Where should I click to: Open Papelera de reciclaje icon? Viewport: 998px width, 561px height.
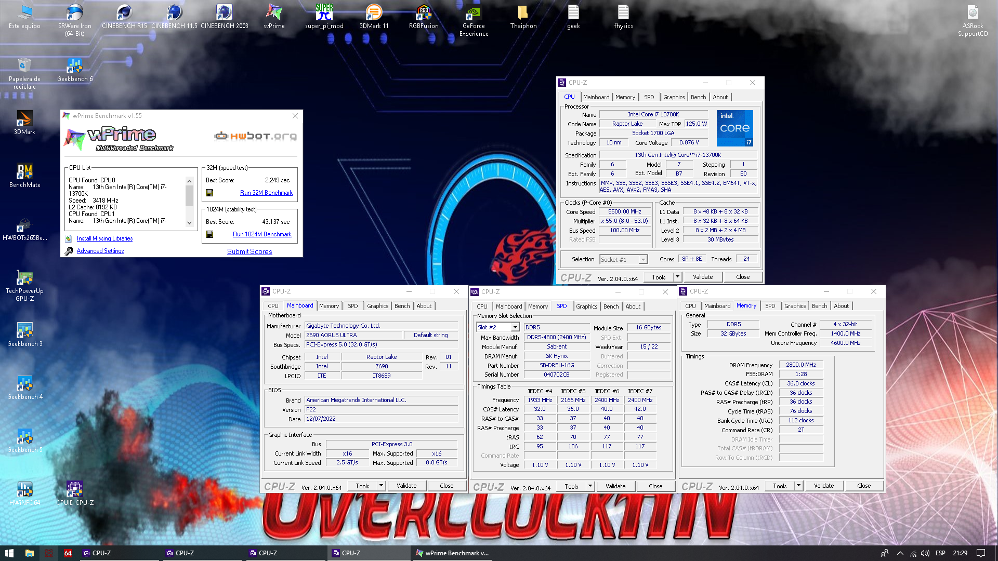click(24, 73)
